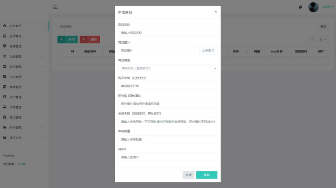This screenshot has height=188, width=336.
Task: Focus the 积分数 扣除/增加 input field
Action: coord(168,104)
